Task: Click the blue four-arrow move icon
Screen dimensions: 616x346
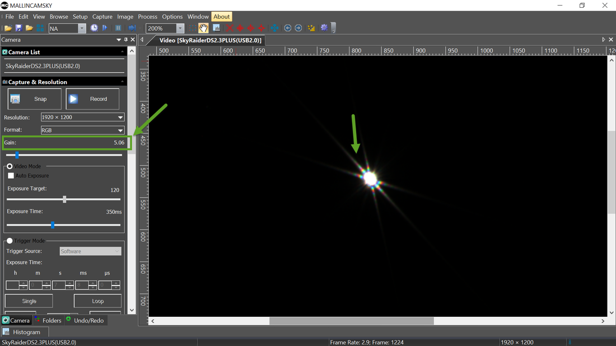Action: pyautogui.click(x=274, y=28)
